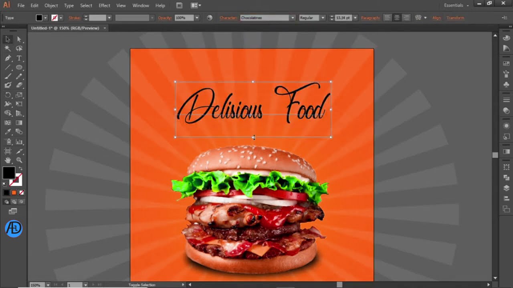Image resolution: width=513 pixels, height=288 pixels.
Task: Enable Draw Inside mode
Action: click(21, 202)
